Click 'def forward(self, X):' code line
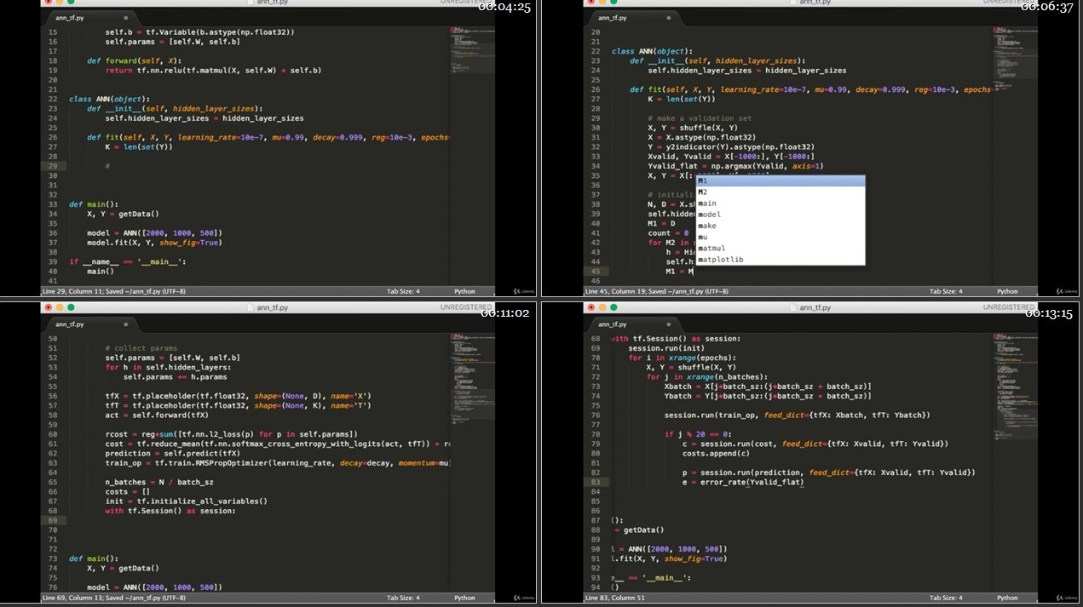 [133, 60]
